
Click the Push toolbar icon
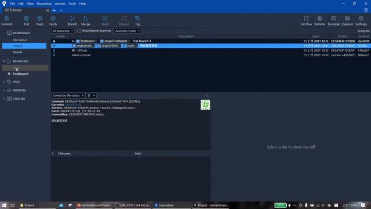coord(39,19)
